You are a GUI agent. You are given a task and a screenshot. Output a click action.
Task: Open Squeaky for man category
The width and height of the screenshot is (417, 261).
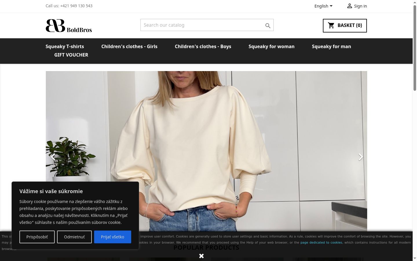click(x=331, y=46)
